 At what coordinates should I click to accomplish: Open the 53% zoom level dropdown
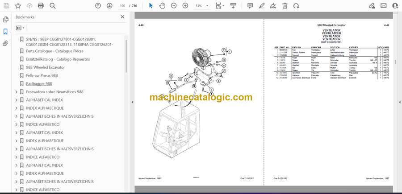point(202,6)
